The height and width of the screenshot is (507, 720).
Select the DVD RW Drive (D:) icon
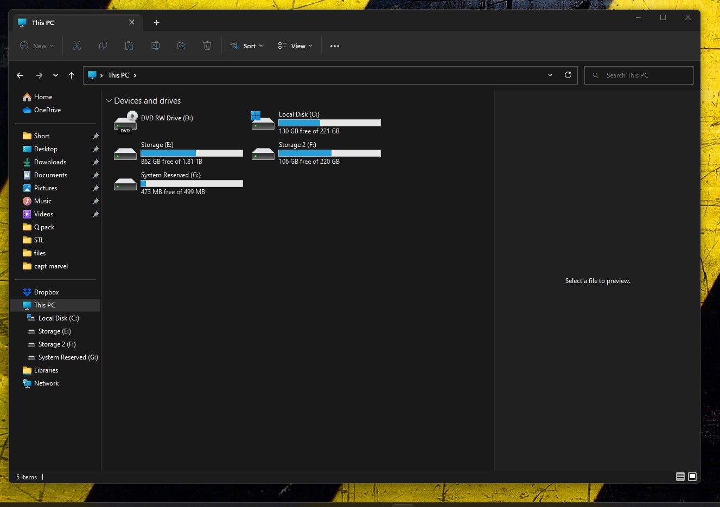pyautogui.click(x=125, y=122)
